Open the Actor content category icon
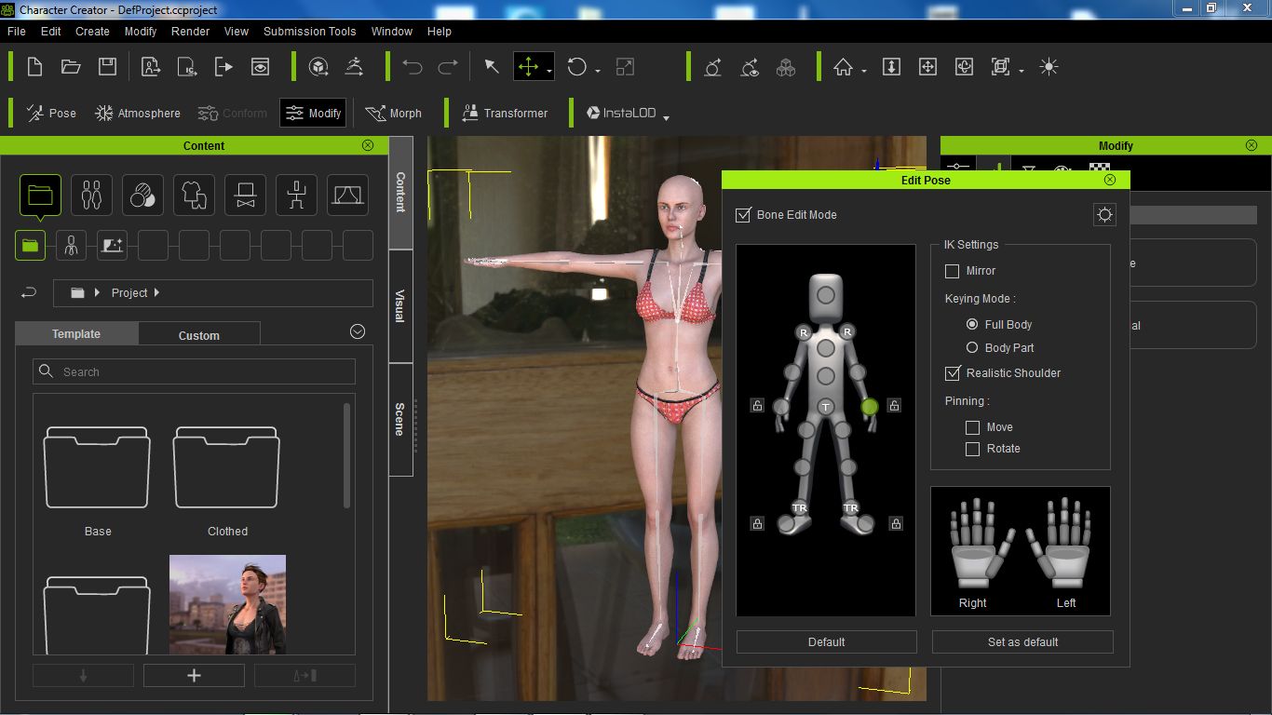This screenshot has height=715, width=1272. pos(91,196)
